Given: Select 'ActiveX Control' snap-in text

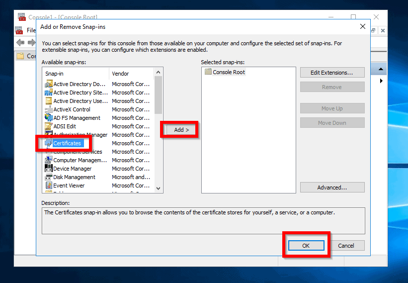Looking at the screenshot, I should [72, 109].
